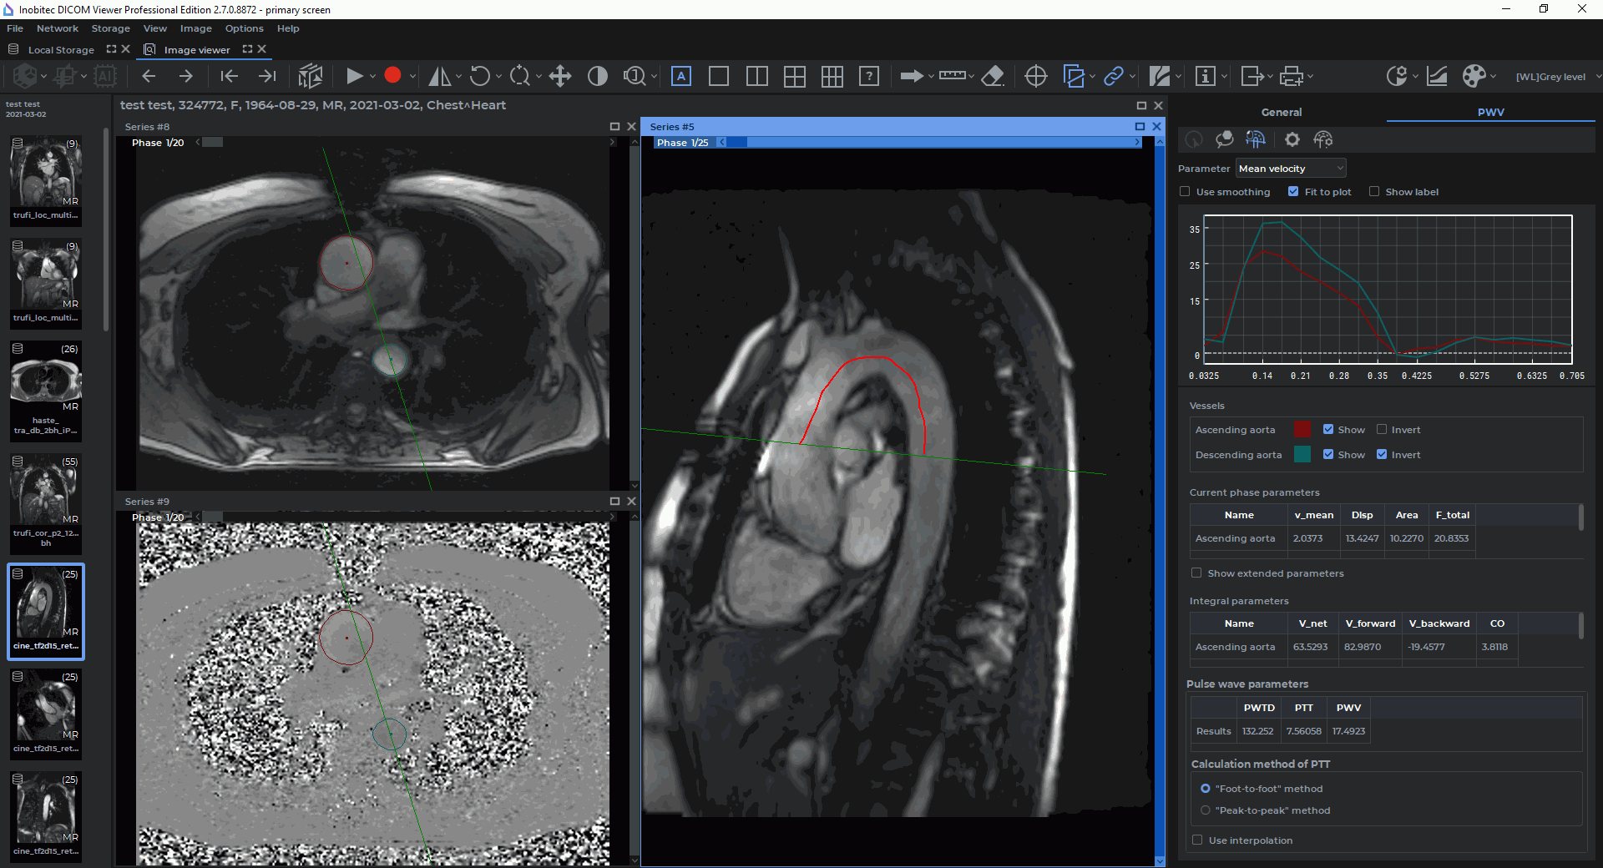This screenshot has width=1603, height=868.
Task: Enable Show extended parameters checkbox
Action: [x=1196, y=573]
